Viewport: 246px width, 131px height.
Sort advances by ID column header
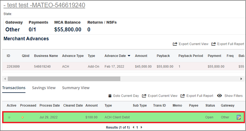(x=9, y=56)
